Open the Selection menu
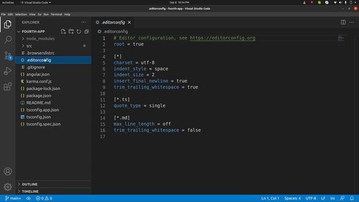This screenshot has width=359, height=202. [21, 14]
